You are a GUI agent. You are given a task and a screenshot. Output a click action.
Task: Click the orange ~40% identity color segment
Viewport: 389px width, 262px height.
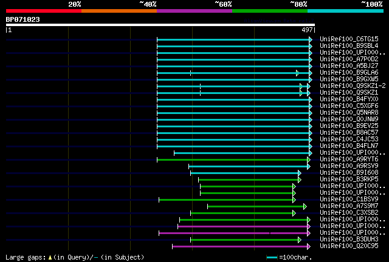tap(119, 11)
